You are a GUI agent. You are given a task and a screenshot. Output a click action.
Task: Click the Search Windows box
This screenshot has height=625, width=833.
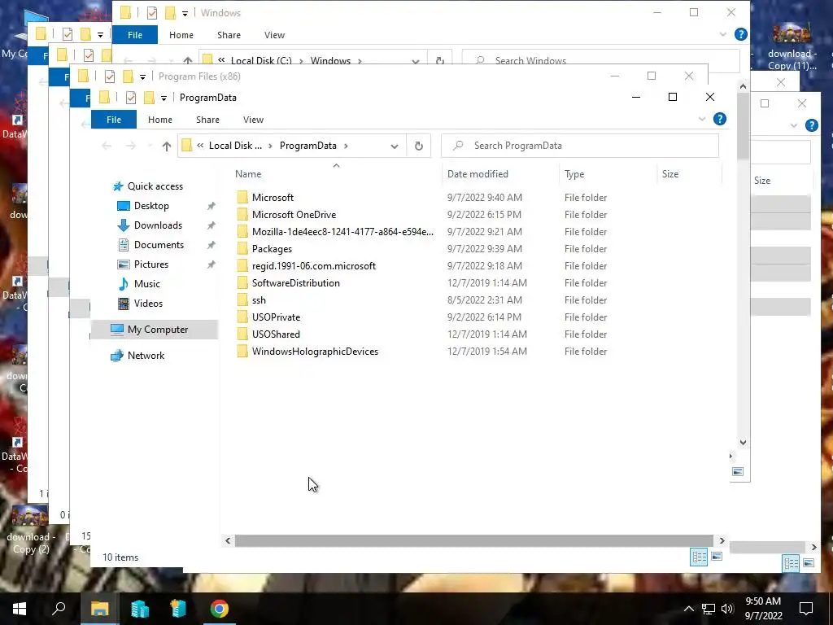pyautogui.click(x=600, y=60)
